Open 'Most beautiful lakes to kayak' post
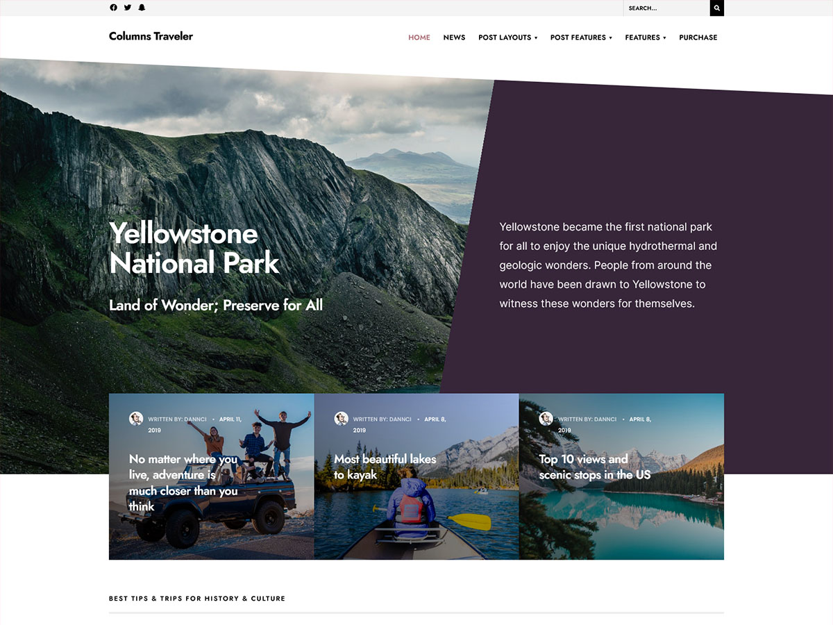This screenshot has width=833, height=625. tap(385, 467)
